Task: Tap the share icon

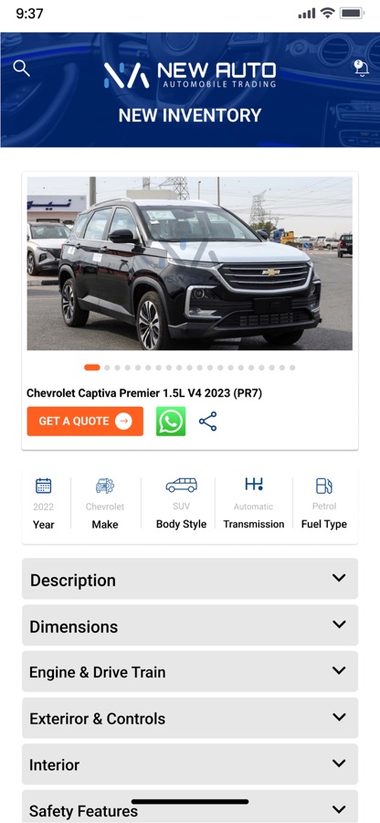Action: coord(207,421)
